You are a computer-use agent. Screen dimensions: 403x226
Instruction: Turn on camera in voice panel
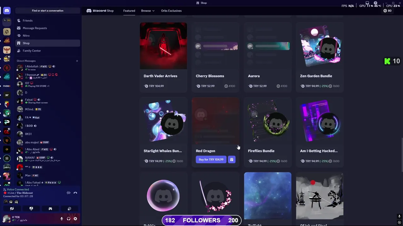tap(12, 208)
